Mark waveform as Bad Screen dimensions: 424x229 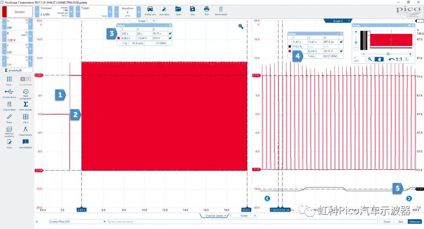(401, 222)
